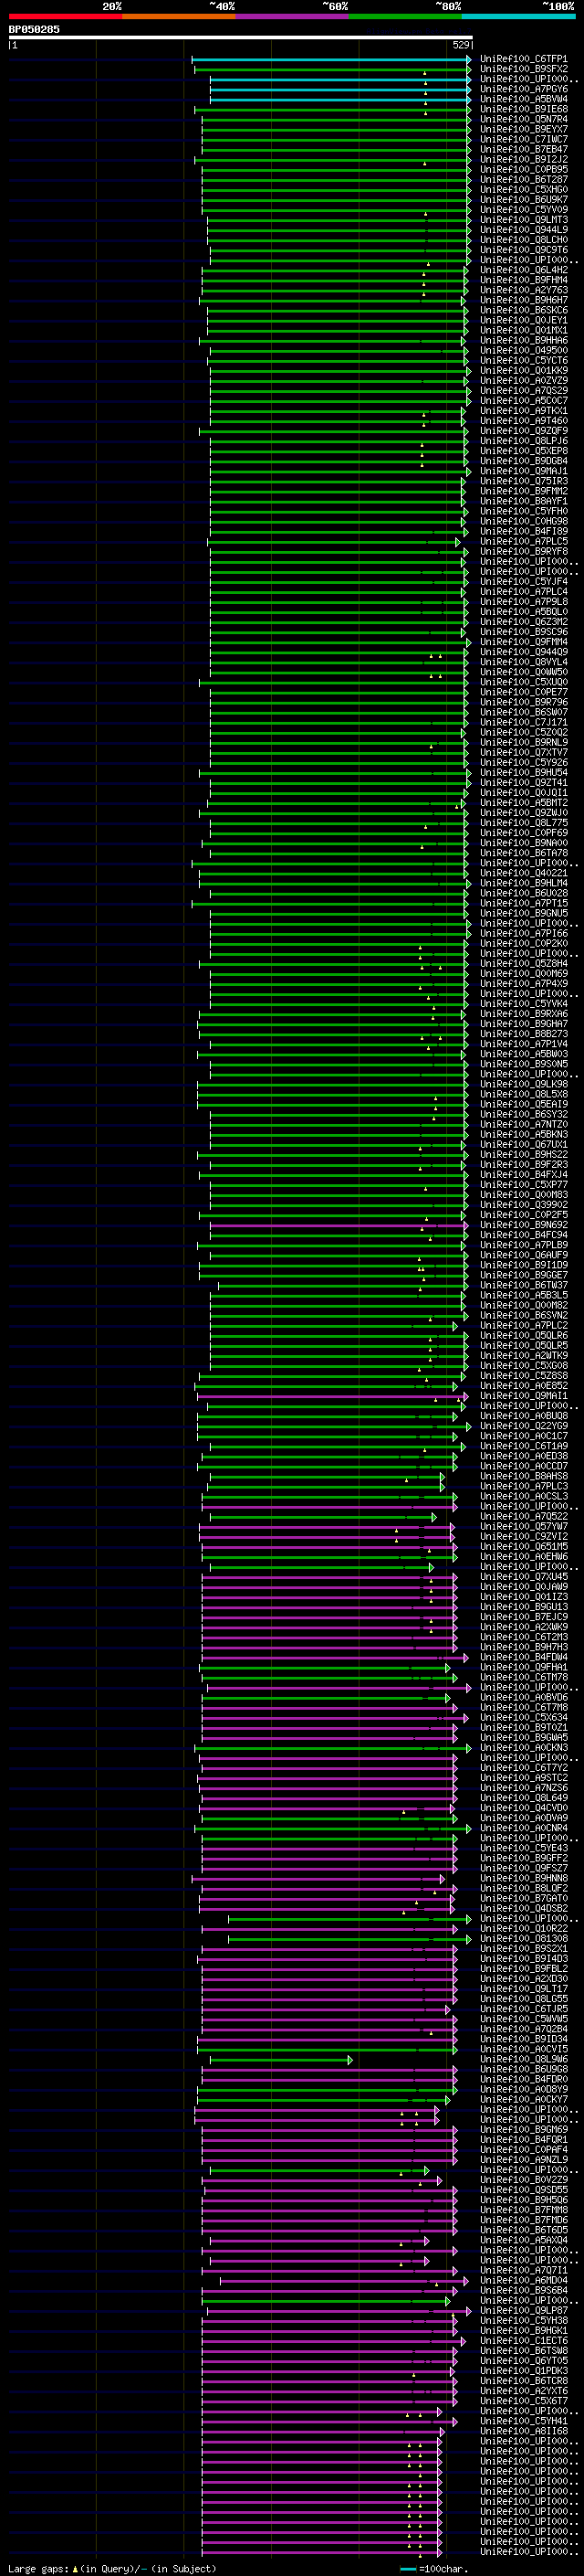
Task: Select label UniRef100_B7EB47
Action: click(x=523, y=149)
